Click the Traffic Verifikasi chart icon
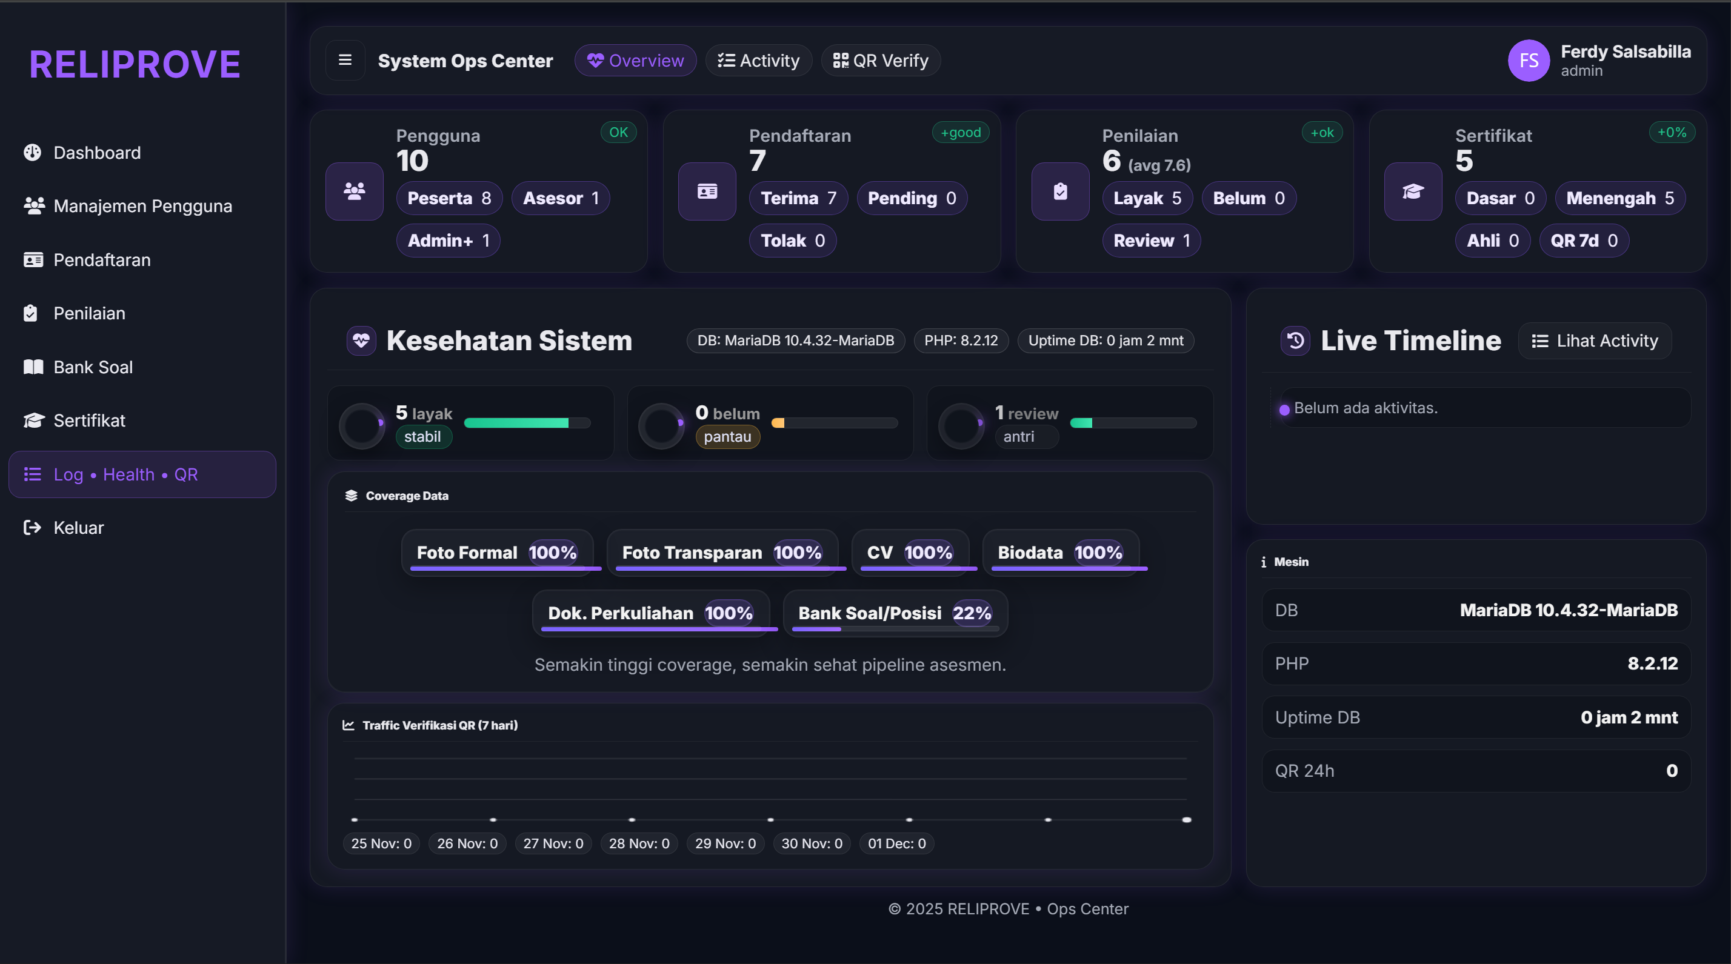This screenshot has height=964, width=1731. tap(348, 725)
